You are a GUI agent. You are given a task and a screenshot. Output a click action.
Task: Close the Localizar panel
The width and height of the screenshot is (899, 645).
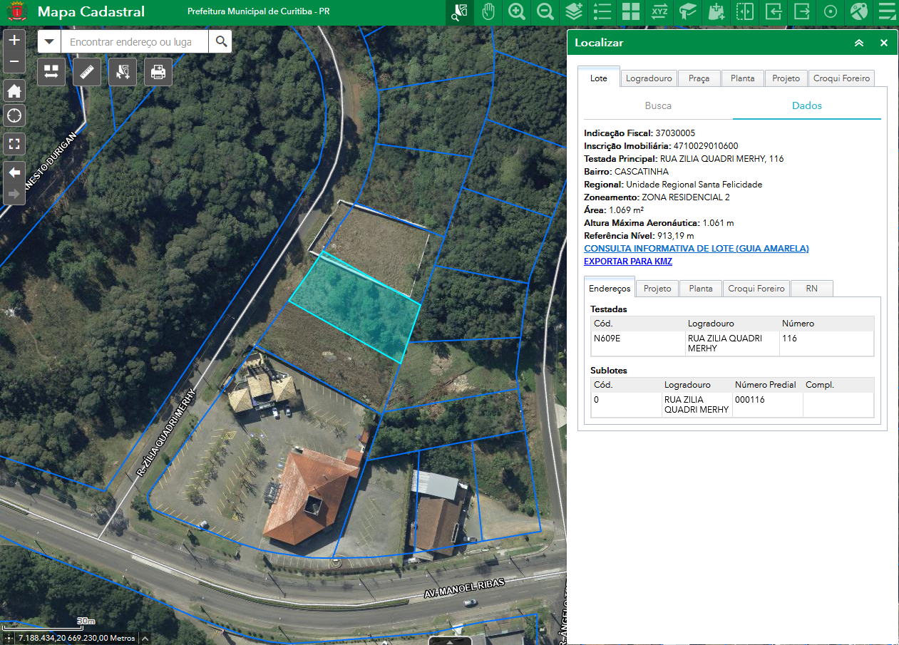tap(884, 43)
